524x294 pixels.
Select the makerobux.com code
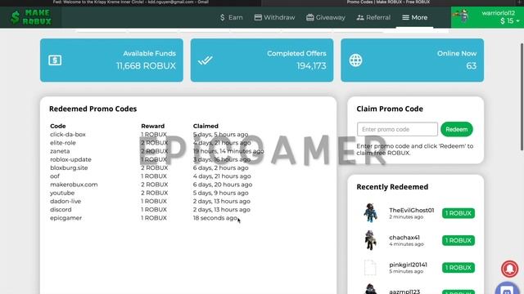(x=74, y=185)
